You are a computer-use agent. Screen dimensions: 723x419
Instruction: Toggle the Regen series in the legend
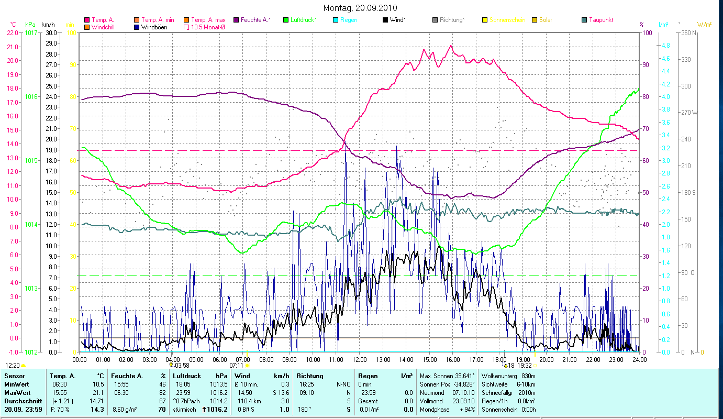pos(336,20)
